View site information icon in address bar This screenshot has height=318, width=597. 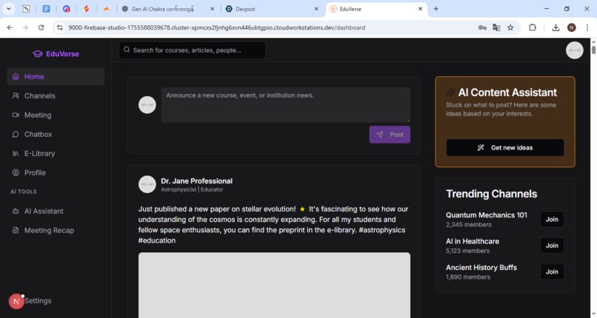tap(60, 27)
